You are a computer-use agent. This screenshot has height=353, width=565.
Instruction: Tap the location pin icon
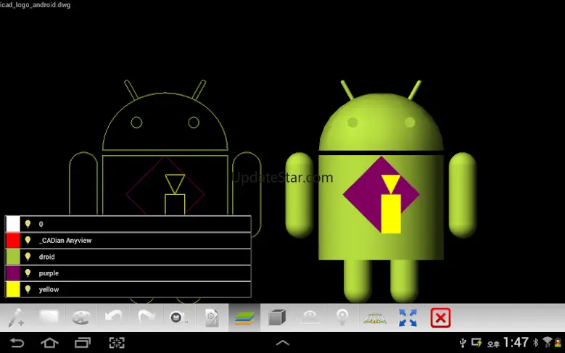pos(342,317)
